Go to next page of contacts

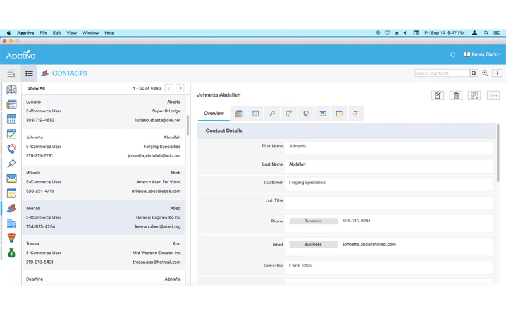tap(180, 88)
